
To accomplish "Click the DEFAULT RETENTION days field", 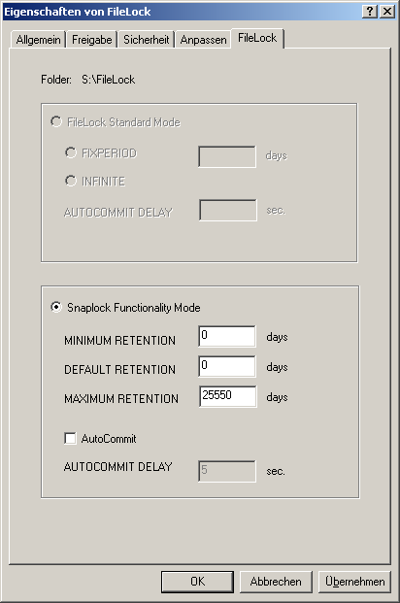I will point(227,366).
